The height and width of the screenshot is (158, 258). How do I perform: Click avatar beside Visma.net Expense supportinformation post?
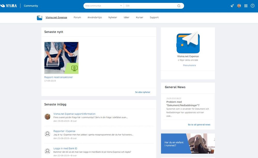click(x=47, y=117)
